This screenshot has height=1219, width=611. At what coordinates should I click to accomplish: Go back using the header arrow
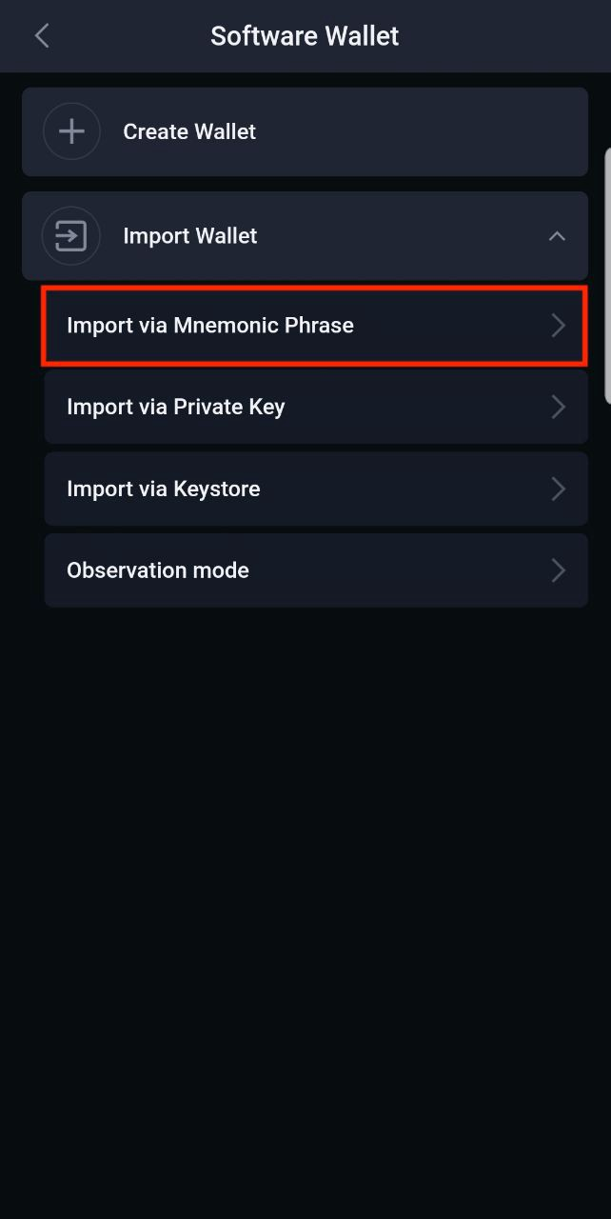tap(41, 36)
